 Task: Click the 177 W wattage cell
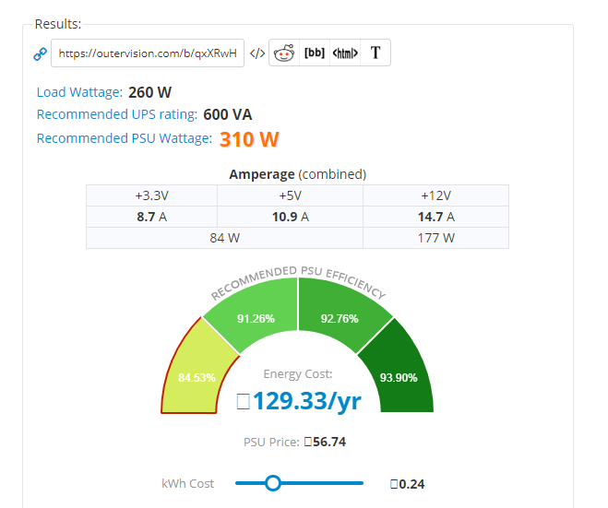[435, 238]
